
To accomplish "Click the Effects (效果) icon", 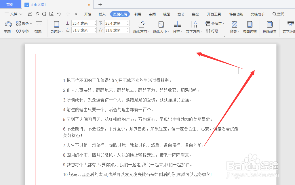I will [x=39, y=24].
